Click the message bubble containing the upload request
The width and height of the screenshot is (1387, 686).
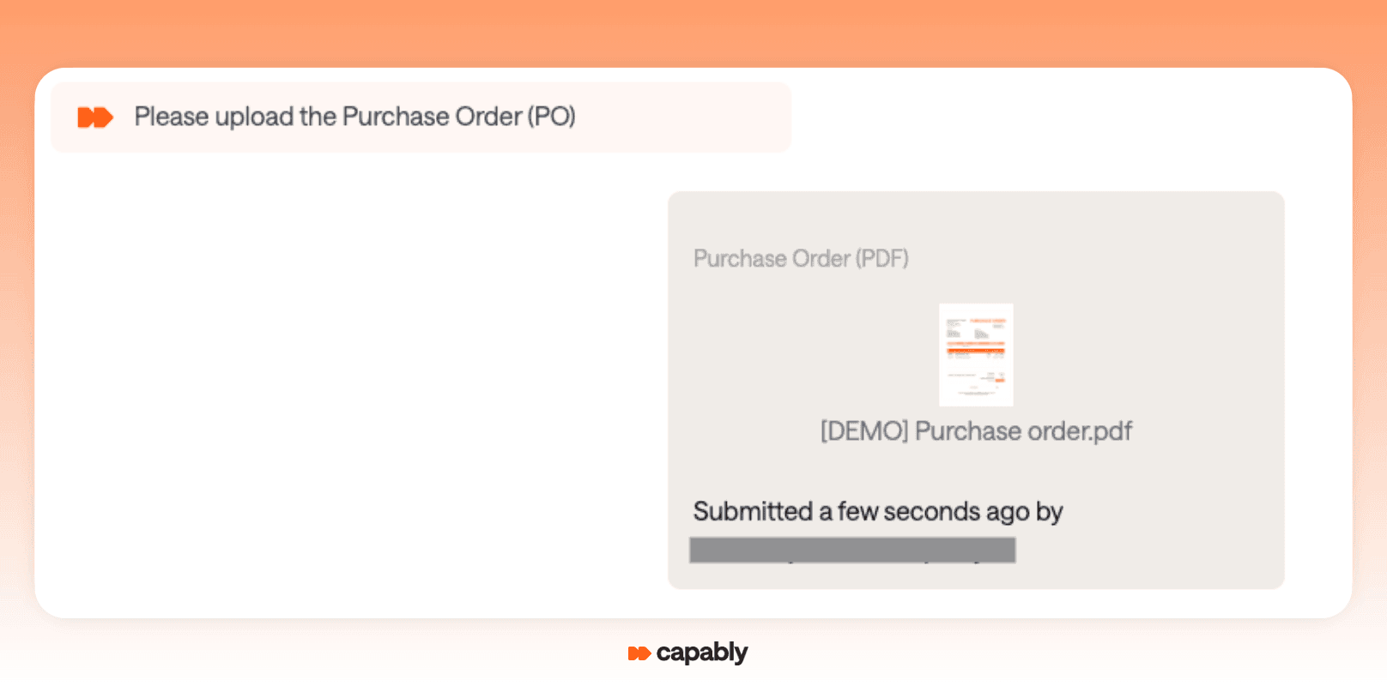point(421,117)
